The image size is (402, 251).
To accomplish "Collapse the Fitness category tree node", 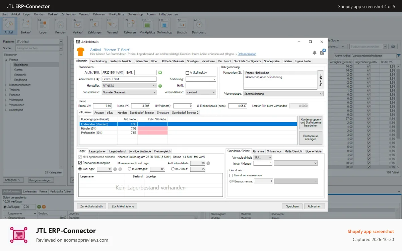I will [6, 60].
